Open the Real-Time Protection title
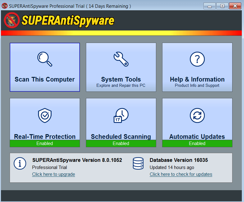The image size is (244, 202). (x=45, y=136)
